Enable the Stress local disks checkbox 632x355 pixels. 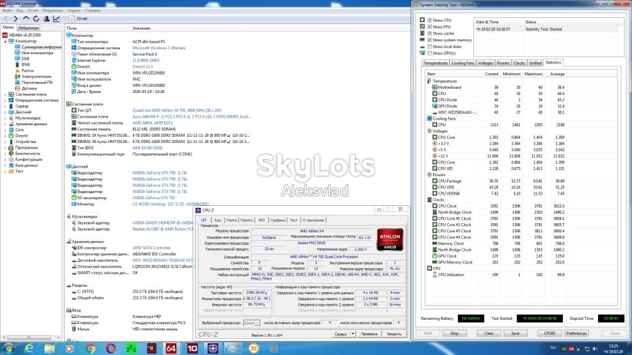(x=430, y=47)
